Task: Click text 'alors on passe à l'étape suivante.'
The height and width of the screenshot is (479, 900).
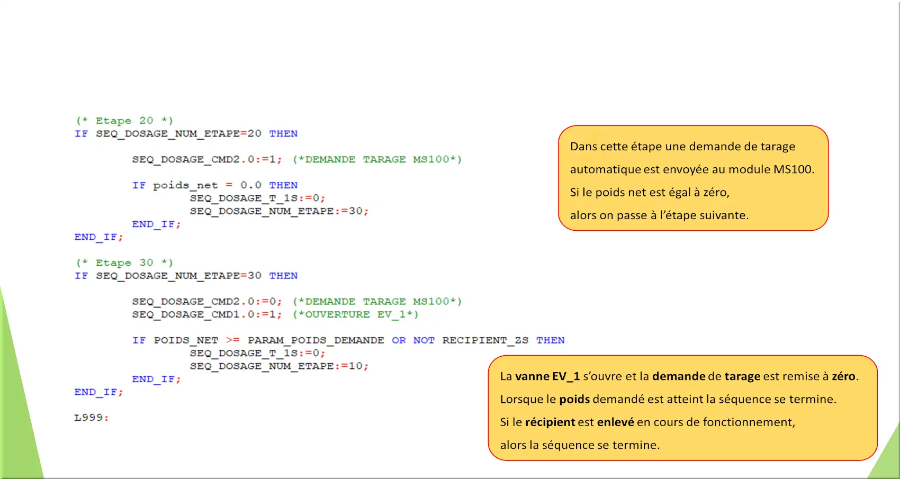Action: [659, 215]
